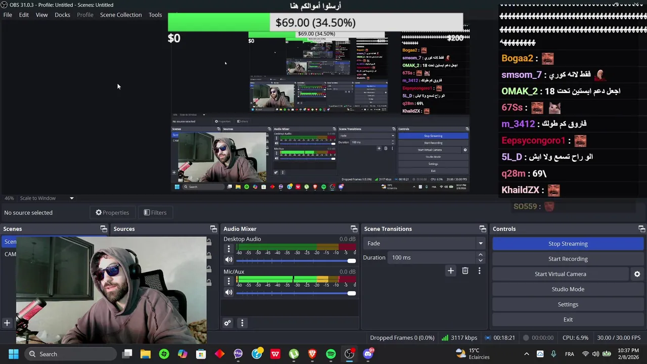Click taskbar Search box
Image resolution: width=647 pixels, height=364 pixels.
70,354
